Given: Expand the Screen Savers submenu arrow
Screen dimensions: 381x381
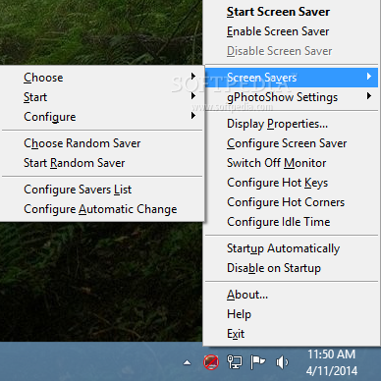Looking at the screenshot, I should 369,77.
